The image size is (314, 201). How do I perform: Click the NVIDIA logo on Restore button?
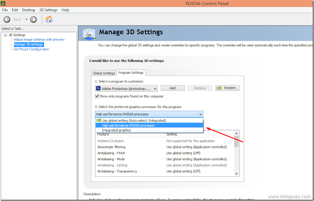[x=219, y=88]
